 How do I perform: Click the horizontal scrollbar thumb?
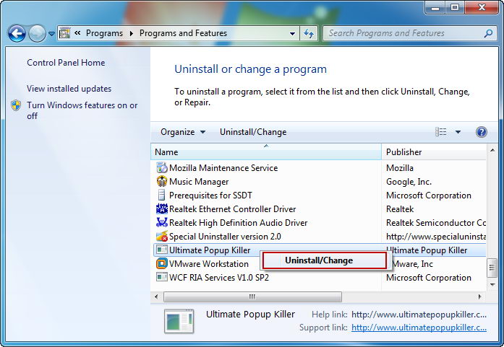pos(252,297)
